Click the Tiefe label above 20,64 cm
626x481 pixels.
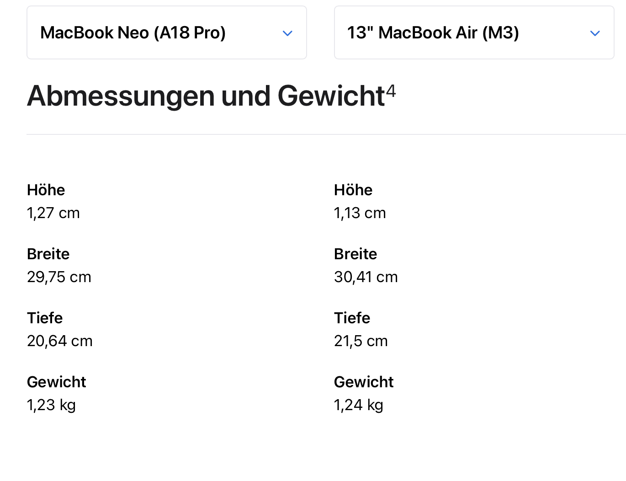[45, 318]
